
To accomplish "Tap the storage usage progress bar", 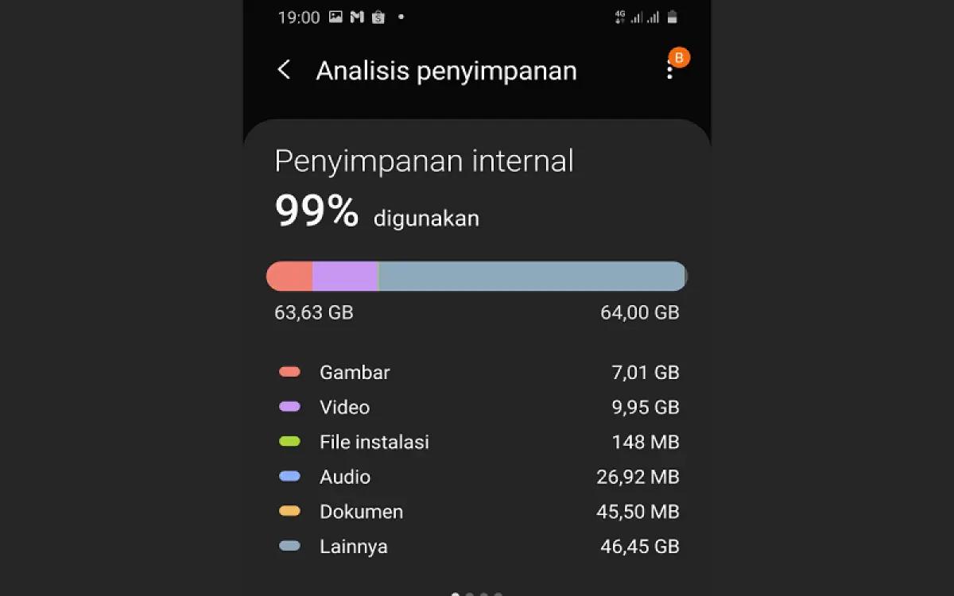I will pyautogui.click(x=477, y=276).
